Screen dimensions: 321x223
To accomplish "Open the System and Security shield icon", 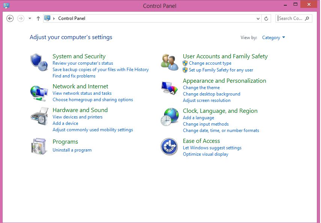I will (x=39, y=62).
